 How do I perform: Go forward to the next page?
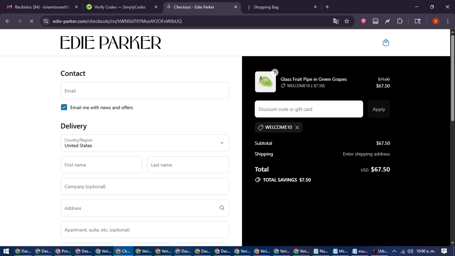point(19,21)
